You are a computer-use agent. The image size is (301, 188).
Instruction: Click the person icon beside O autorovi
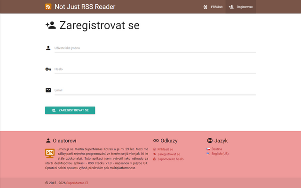tap(48, 141)
